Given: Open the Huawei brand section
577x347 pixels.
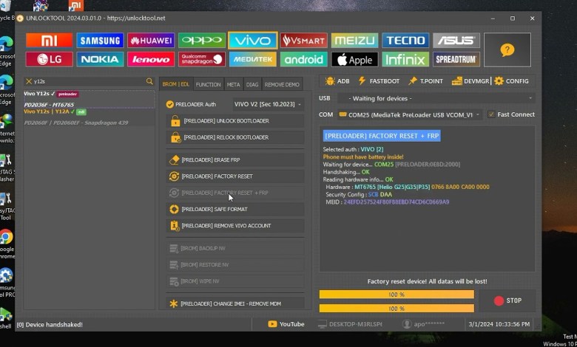Looking at the screenshot, I should point(151,41).
